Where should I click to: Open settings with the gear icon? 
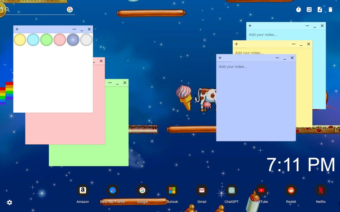tap(10, 202)
